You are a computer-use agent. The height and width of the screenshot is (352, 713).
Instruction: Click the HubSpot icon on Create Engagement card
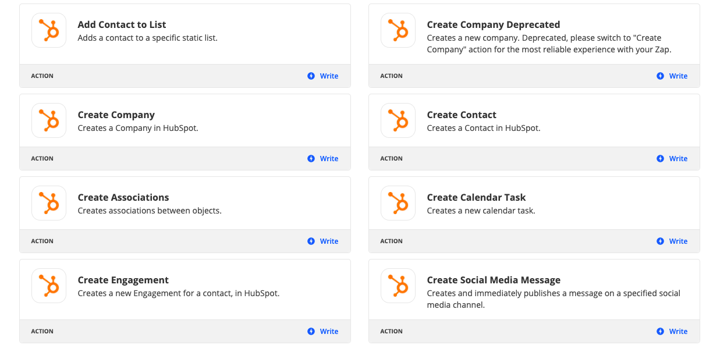click(x=49, y=286)
